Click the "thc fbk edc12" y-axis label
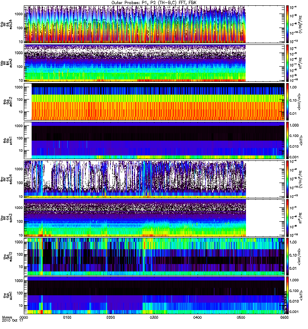This screenshot has height=329, width=308. (8, 257)
